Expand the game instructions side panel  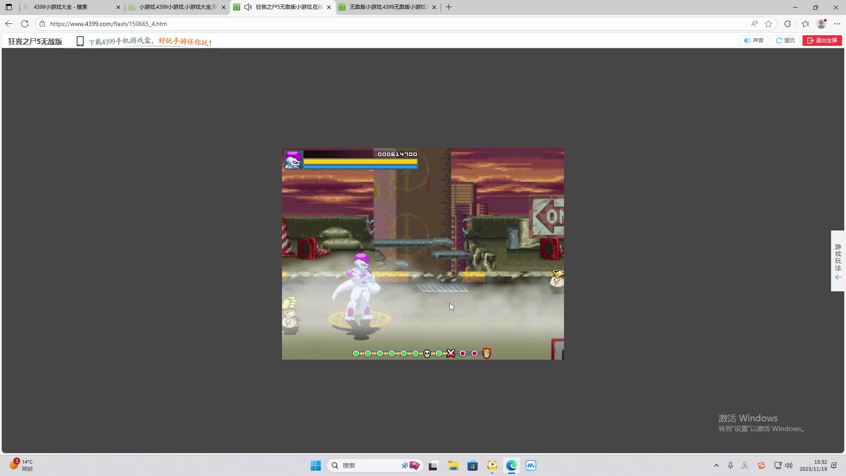[x=838, y=261]
